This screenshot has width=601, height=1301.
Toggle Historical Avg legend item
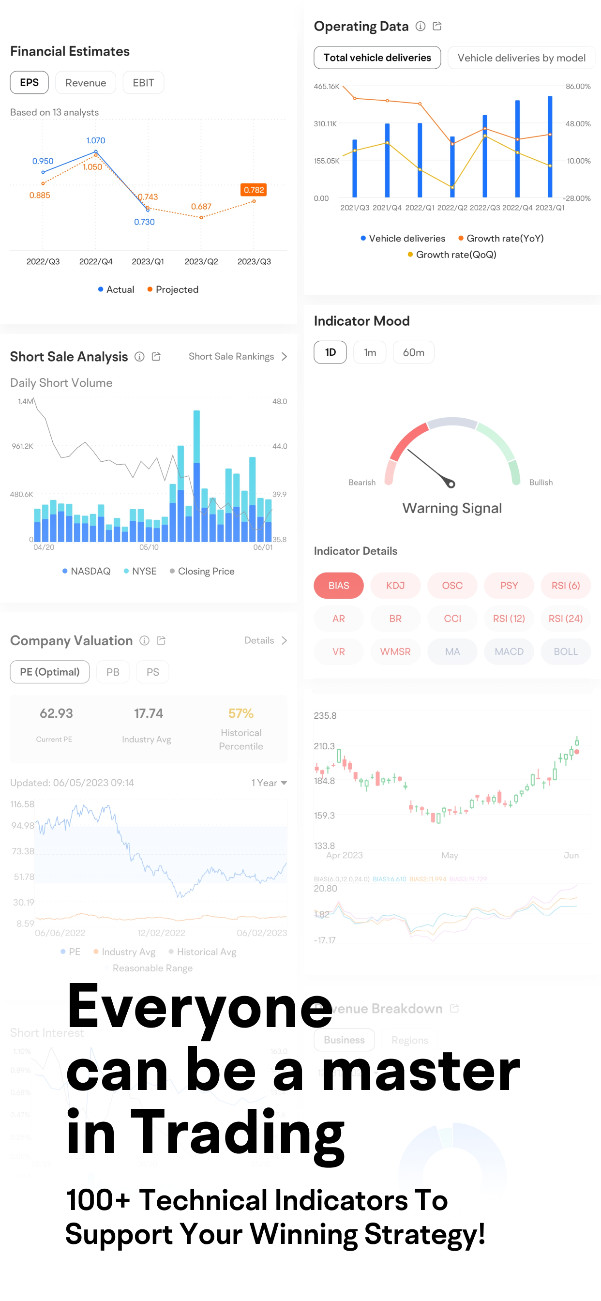coord(203,952)
